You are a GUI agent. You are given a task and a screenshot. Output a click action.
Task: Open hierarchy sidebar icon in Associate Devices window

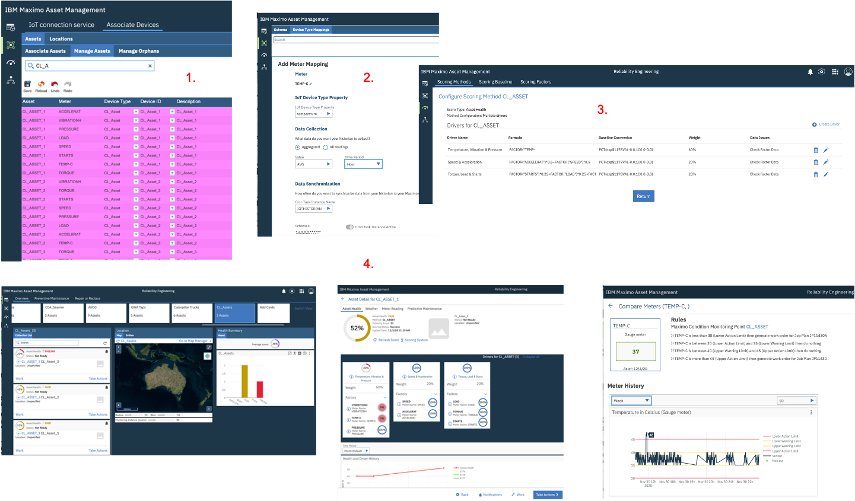tap(11, 80)
